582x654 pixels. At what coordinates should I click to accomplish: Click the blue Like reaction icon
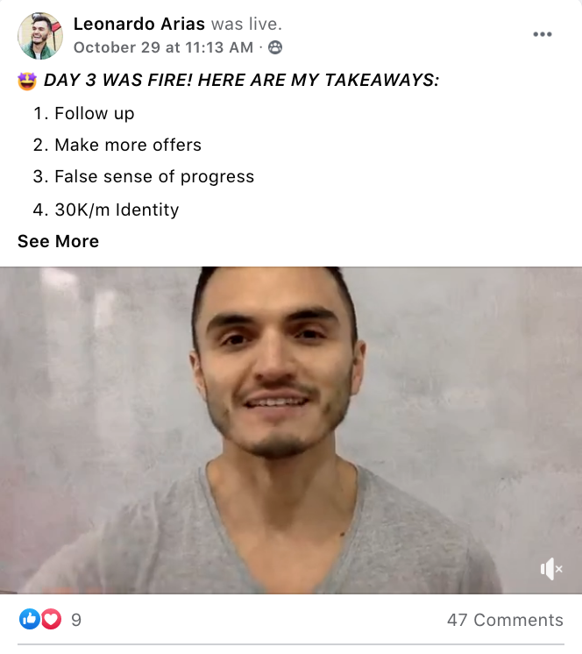click(x=30, y=619)
